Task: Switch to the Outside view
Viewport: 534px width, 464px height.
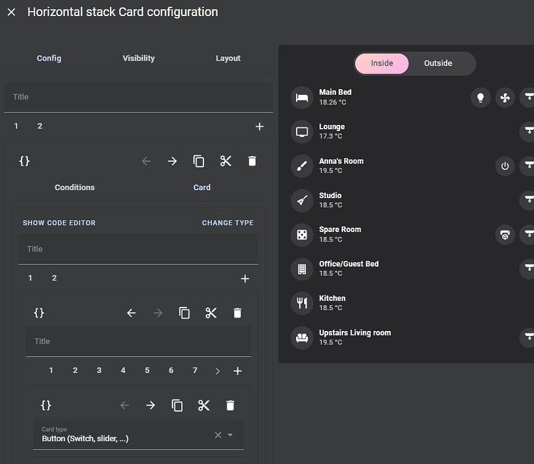Action: [x=438, y=63]
